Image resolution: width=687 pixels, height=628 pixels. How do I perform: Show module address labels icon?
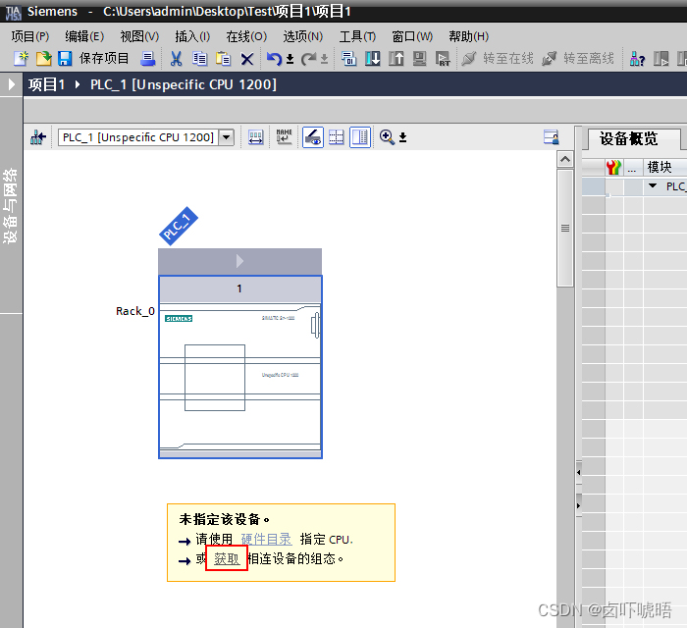click(x=255, y=137)
